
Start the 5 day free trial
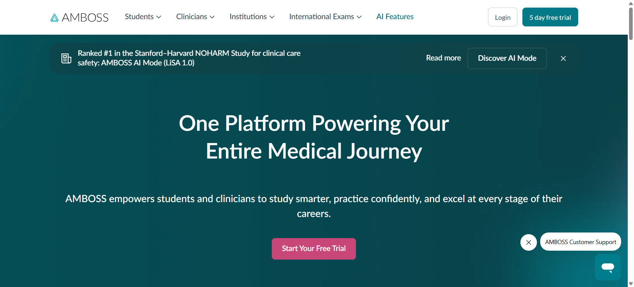point(550,17)
